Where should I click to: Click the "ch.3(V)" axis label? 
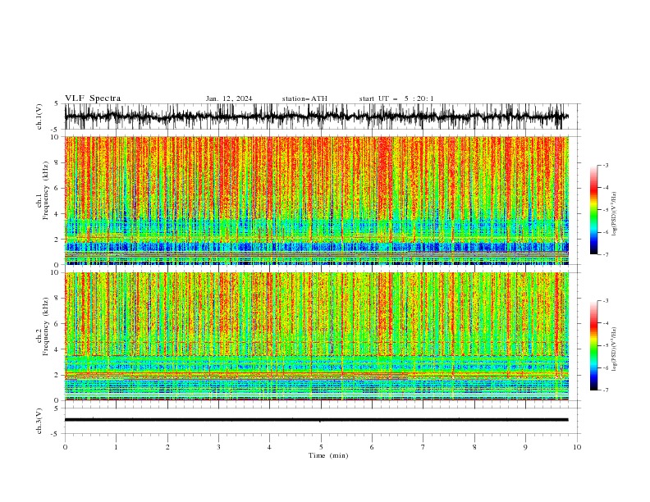[x=39, y=421]
